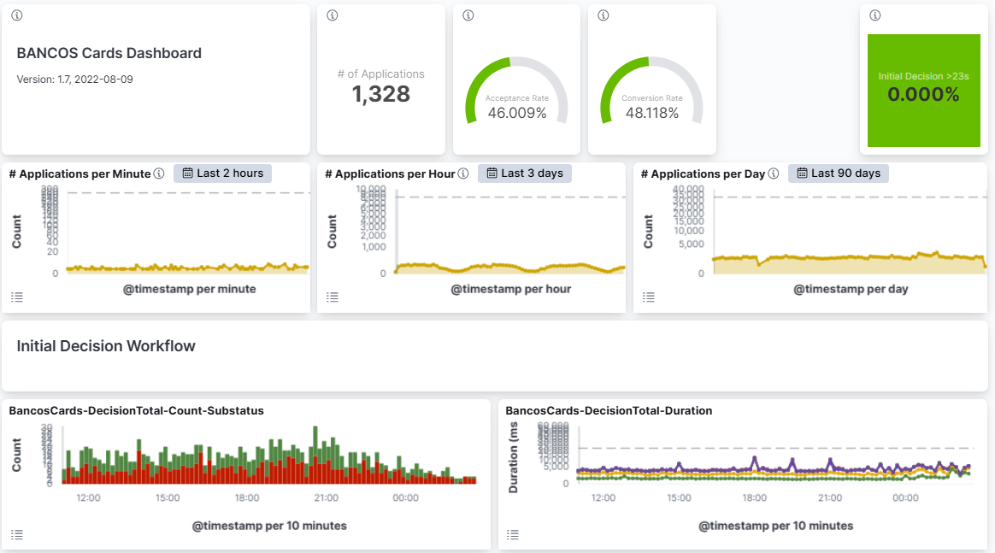Open the Last 90 days time range
Viewport: 995px width, 553px height.
tap(838, 174)
